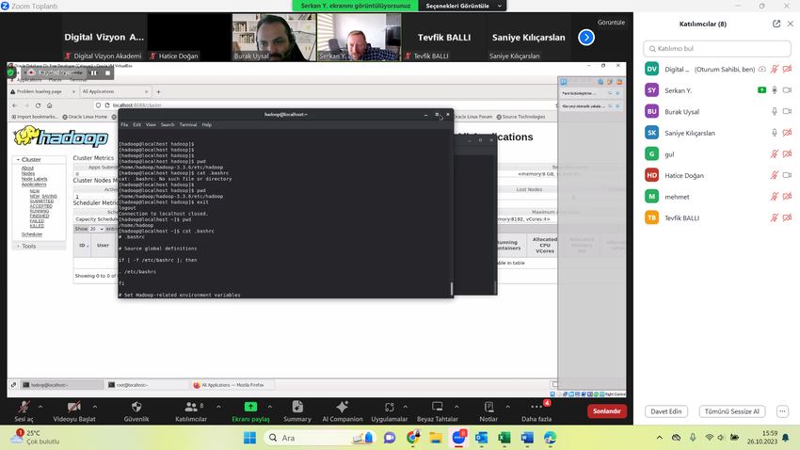This screenshot has width=800, height=450.
Task: Open the three-dots menu in participants panel
Action: [x=783, y=411]
